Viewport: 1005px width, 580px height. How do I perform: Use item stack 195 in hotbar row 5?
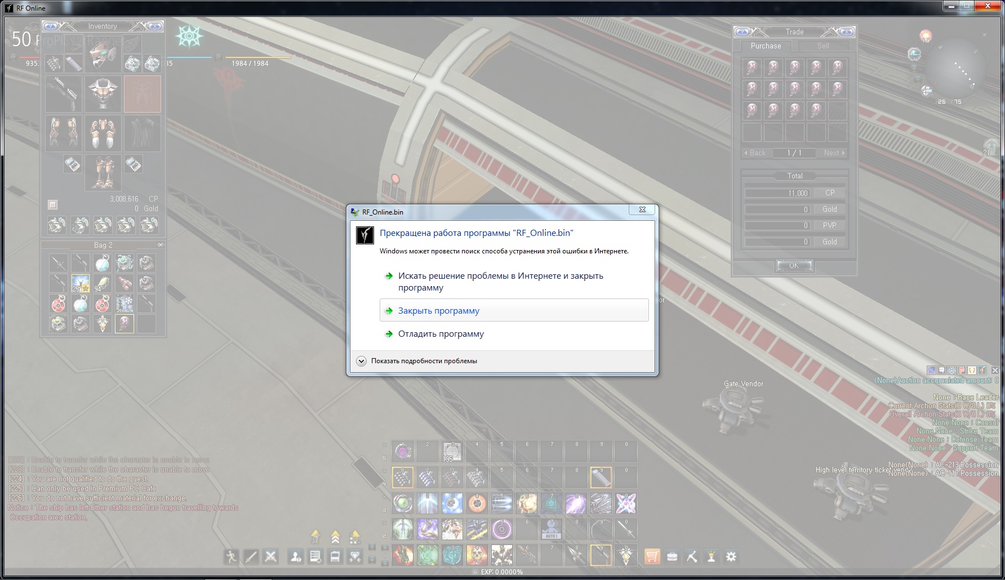452,452
